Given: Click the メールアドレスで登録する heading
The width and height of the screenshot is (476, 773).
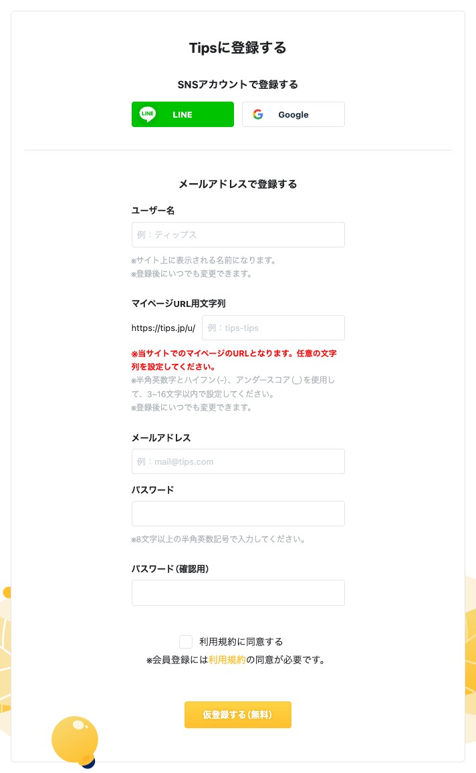Looking at the screenshot, I should (237, 184).
